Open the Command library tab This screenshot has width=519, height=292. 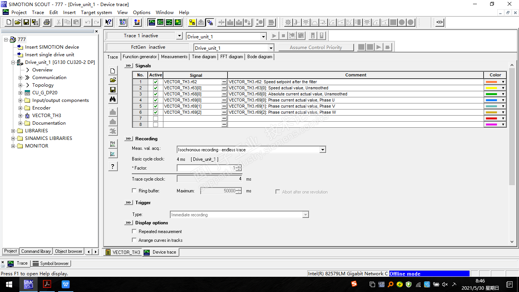36,251
